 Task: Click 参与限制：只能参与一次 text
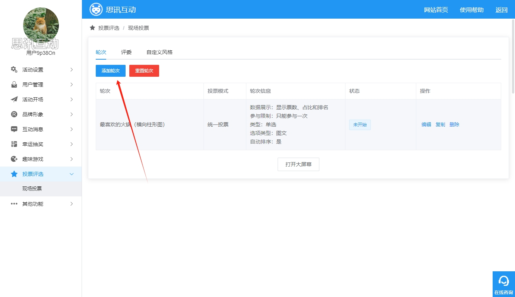click(x=279, y=116)
